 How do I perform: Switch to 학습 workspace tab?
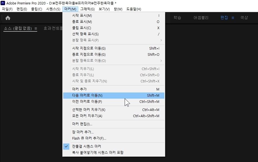coord(177,18)
